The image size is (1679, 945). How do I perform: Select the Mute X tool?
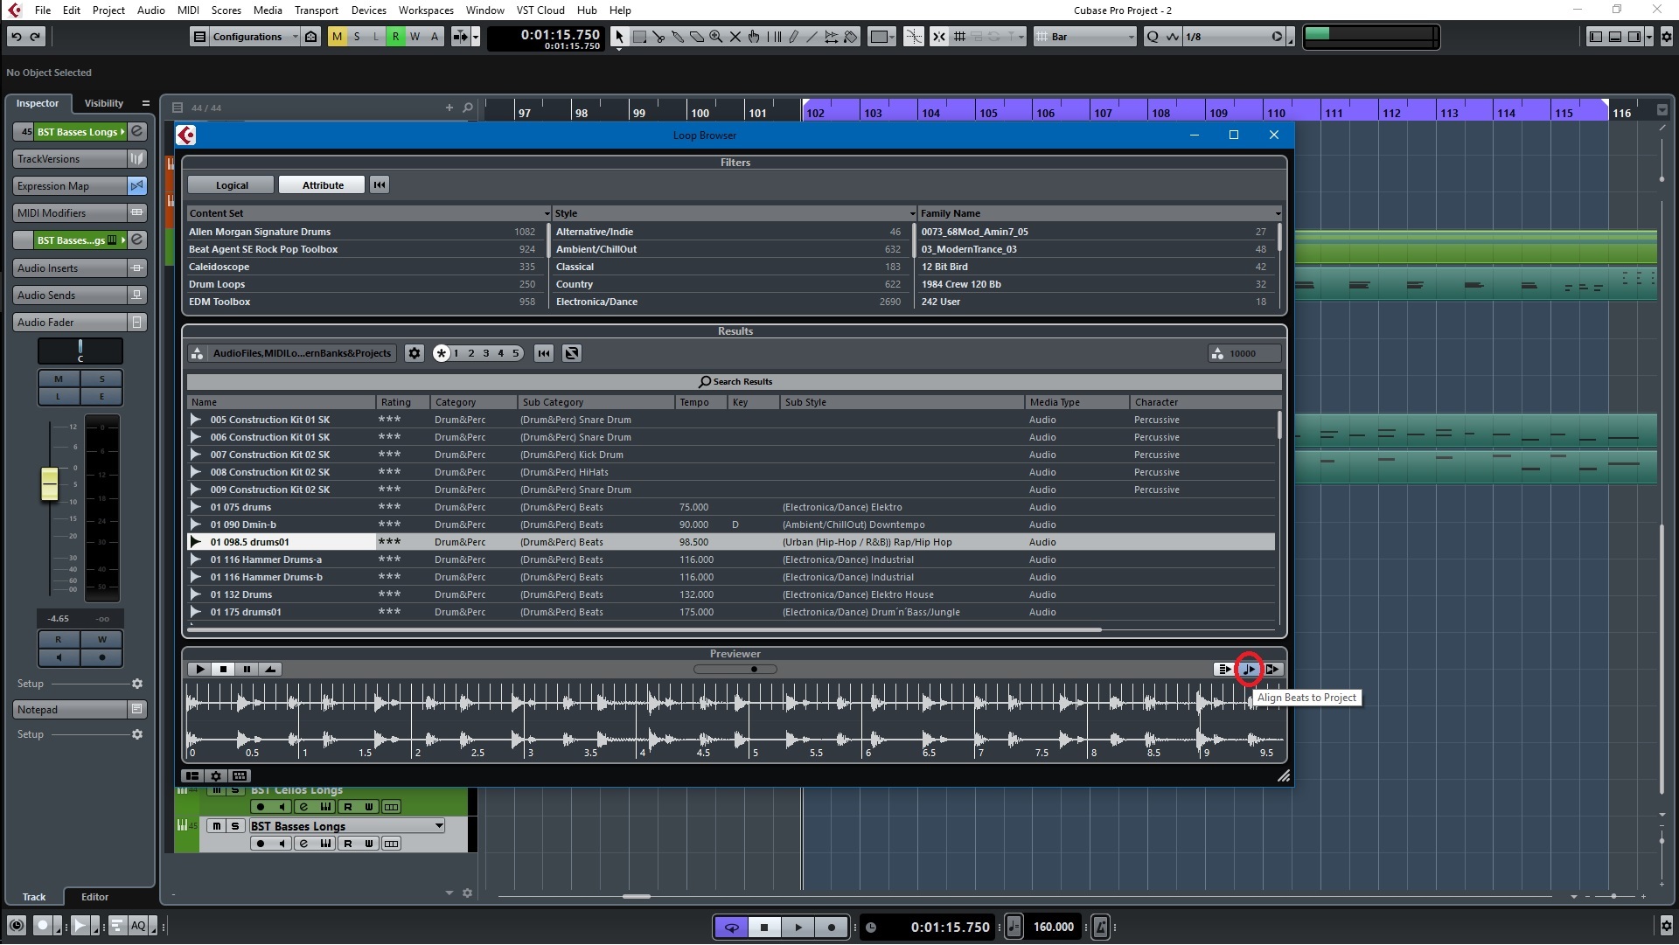pos(735,37)
